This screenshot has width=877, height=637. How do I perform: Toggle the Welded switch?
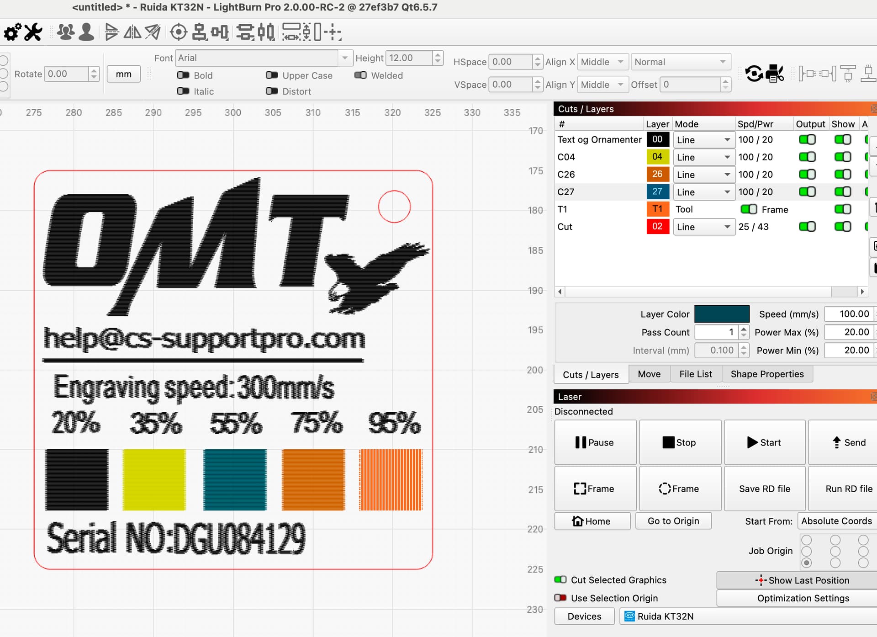[360, 75]
